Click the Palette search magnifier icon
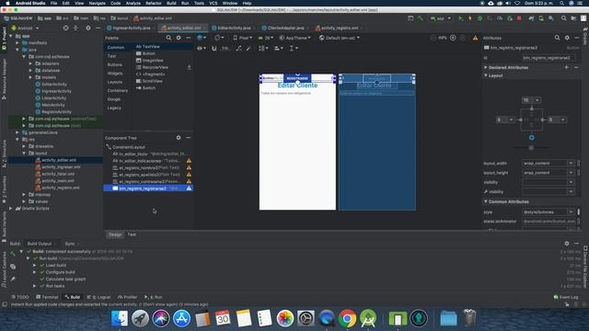The image size is (589, 331). [168, 38]
